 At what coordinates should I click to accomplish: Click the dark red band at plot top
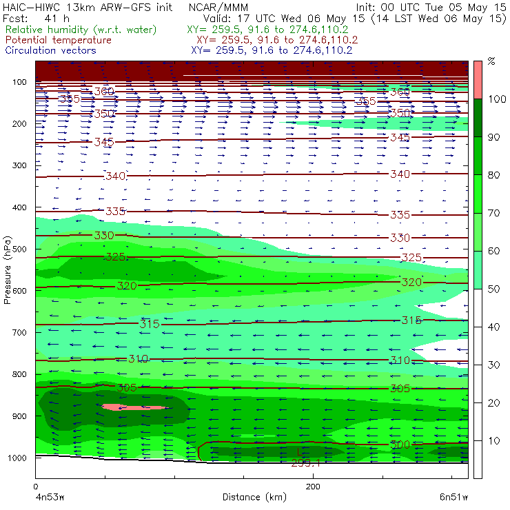(252, 71)
